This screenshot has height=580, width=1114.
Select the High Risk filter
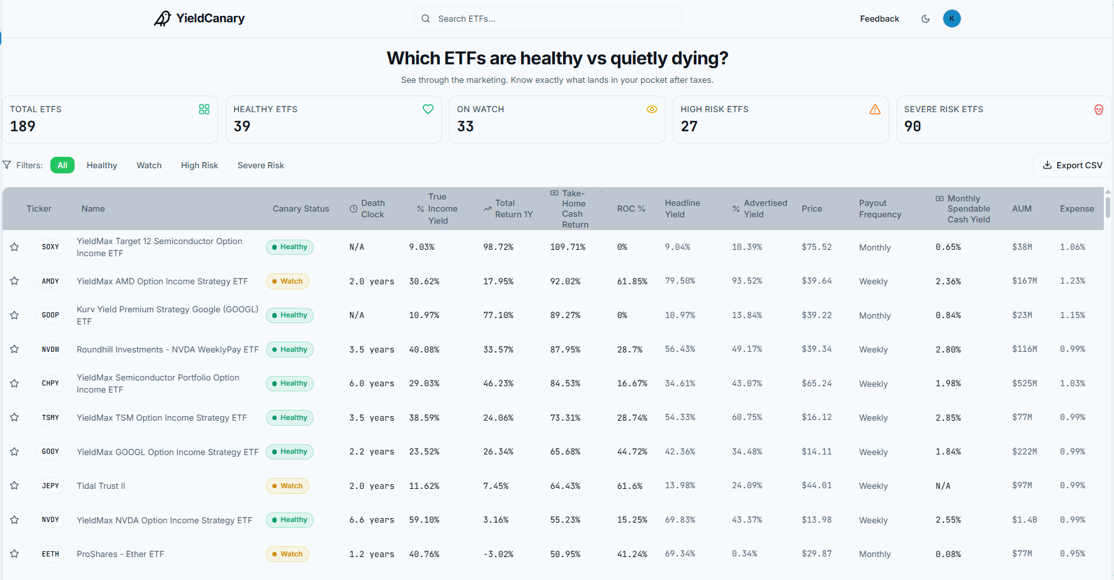(x=200, y=165)
